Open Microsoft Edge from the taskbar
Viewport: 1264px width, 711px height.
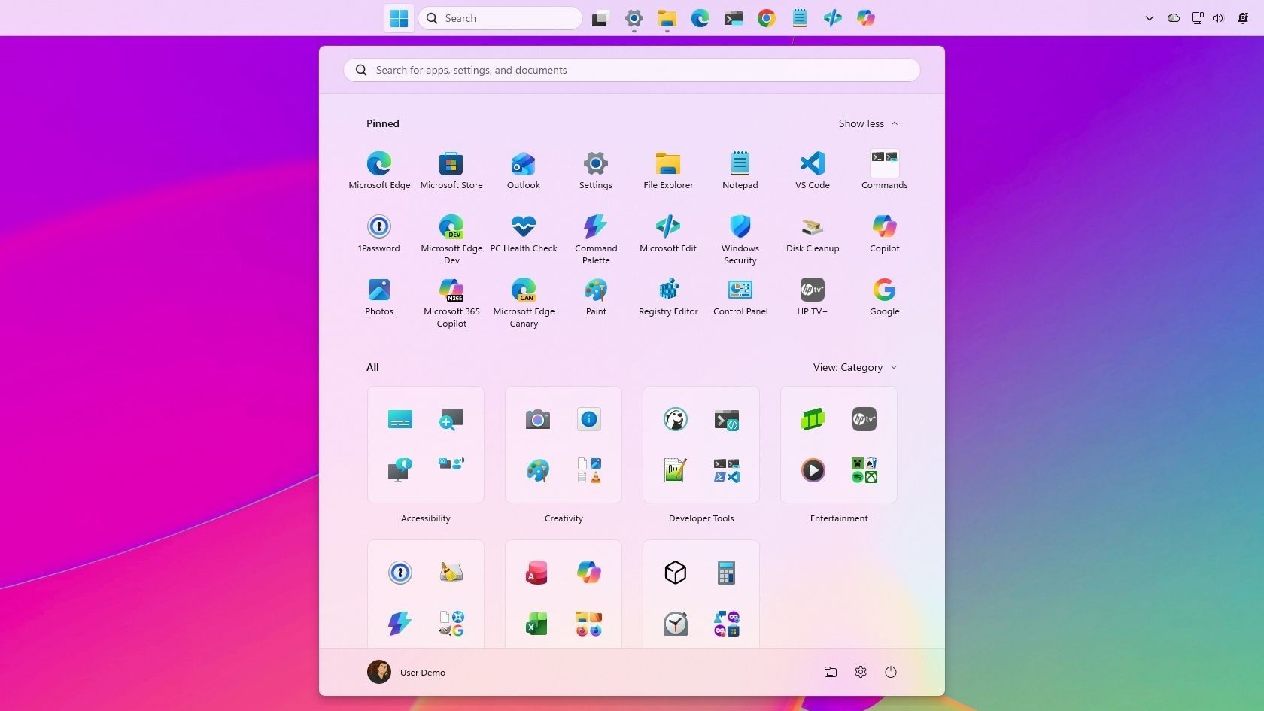click(700, 18)
